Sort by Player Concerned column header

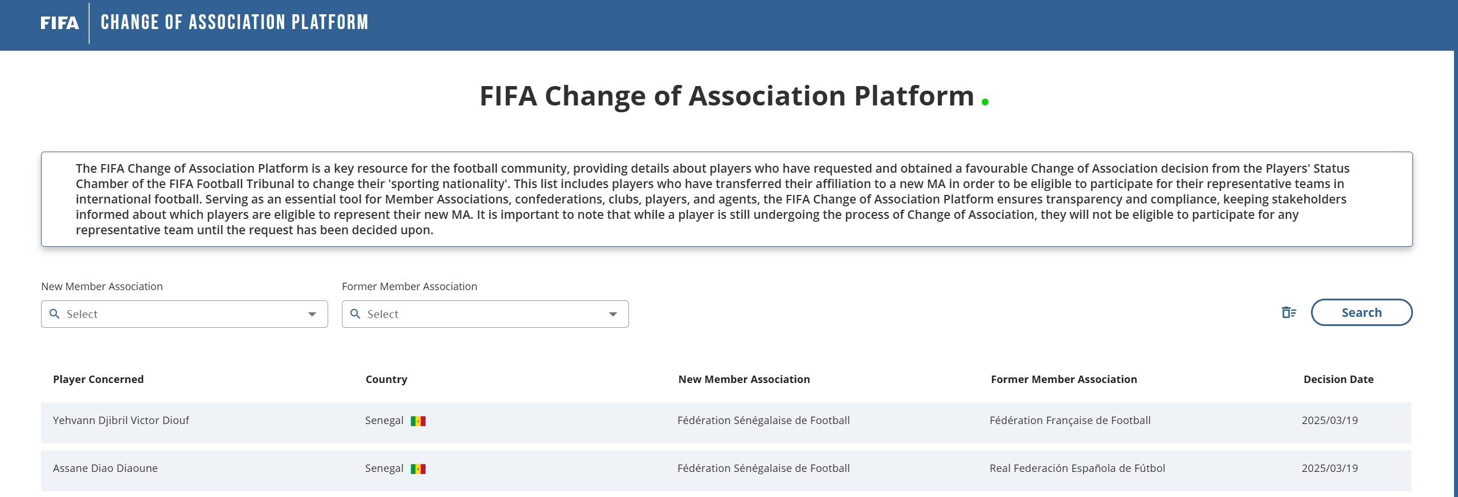(x=99, y=379)
